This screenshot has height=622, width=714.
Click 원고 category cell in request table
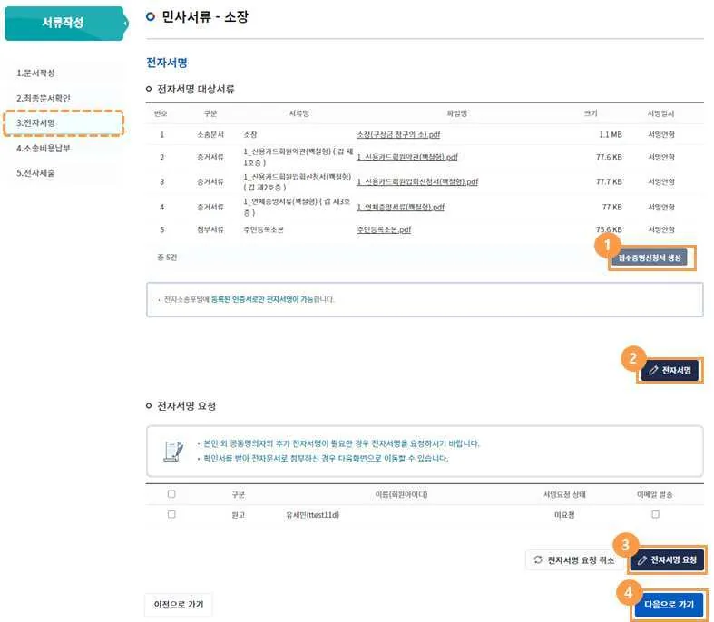(x=239, y=515)
